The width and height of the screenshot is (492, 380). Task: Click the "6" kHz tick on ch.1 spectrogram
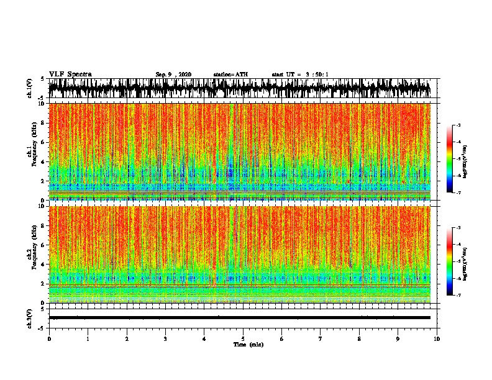[x=43, y=142]
